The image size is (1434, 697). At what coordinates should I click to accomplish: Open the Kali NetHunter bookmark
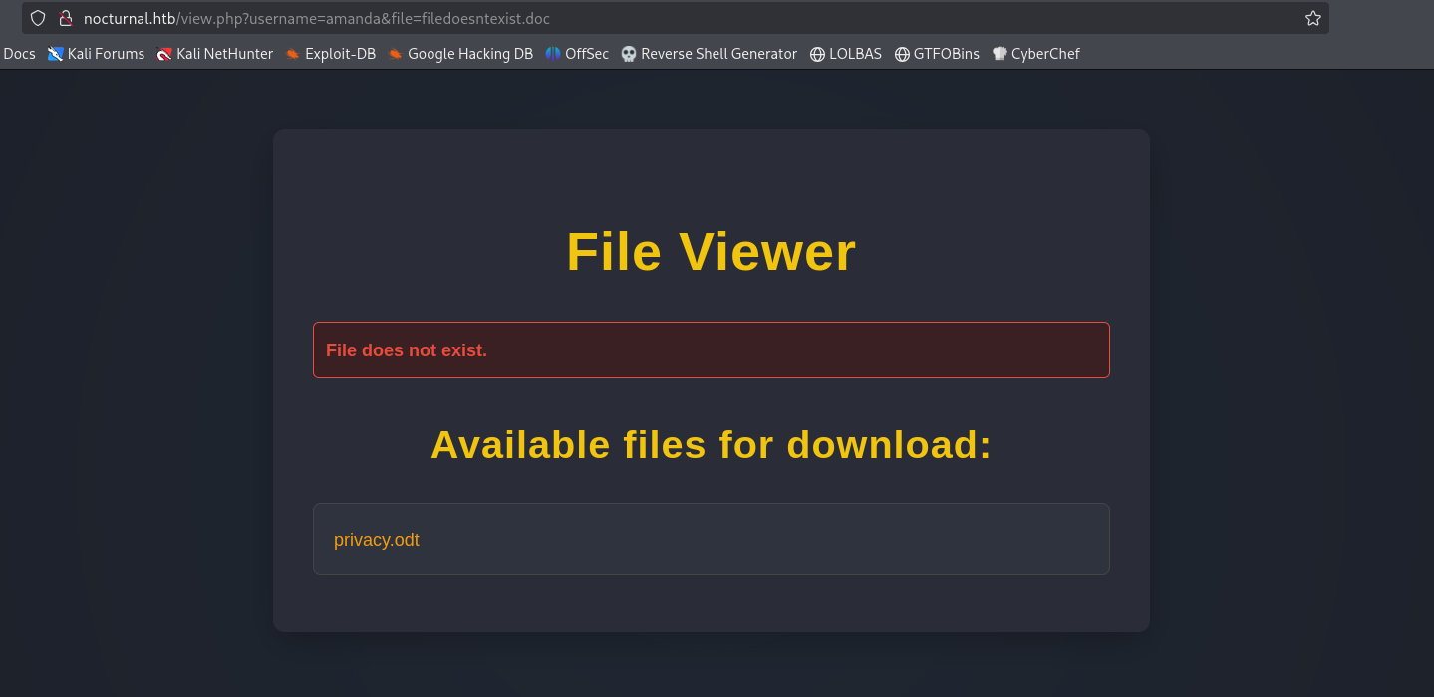215,54
